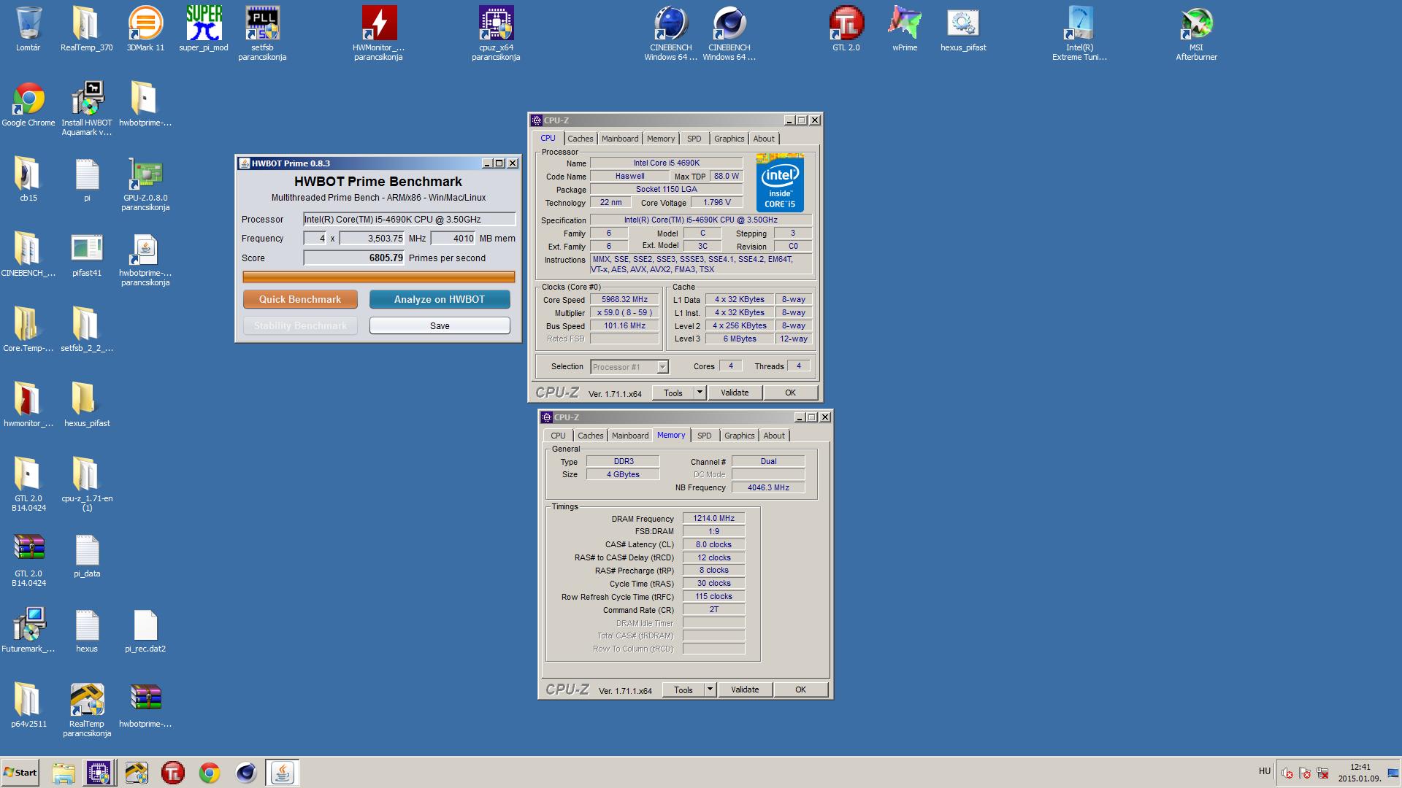This screenshot has width=1402, height=788.
Task: Launch the HWMonitor shortcut icon
Action: (x=379, y=23)
